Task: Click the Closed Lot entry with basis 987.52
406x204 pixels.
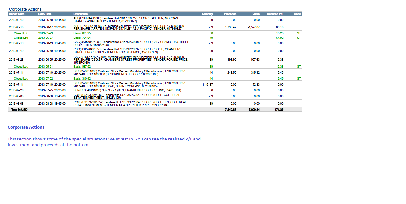Action: click(x=21, y=67)
